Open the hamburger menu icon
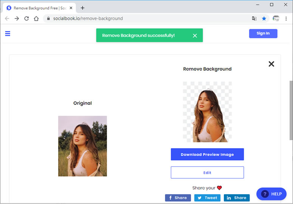This screenshot has height=204, width=293. coord(8,33)
